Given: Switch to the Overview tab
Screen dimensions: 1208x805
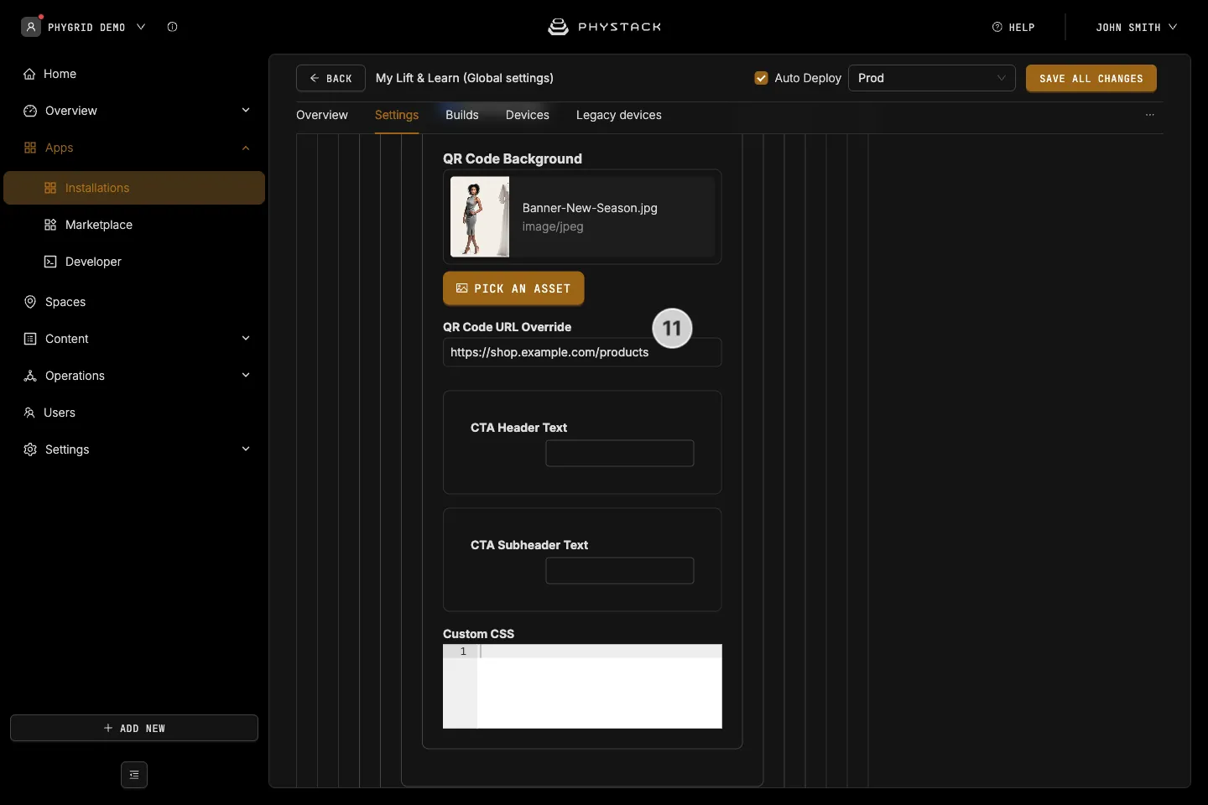Looking at the screenshot, I should tap(322, 115).
